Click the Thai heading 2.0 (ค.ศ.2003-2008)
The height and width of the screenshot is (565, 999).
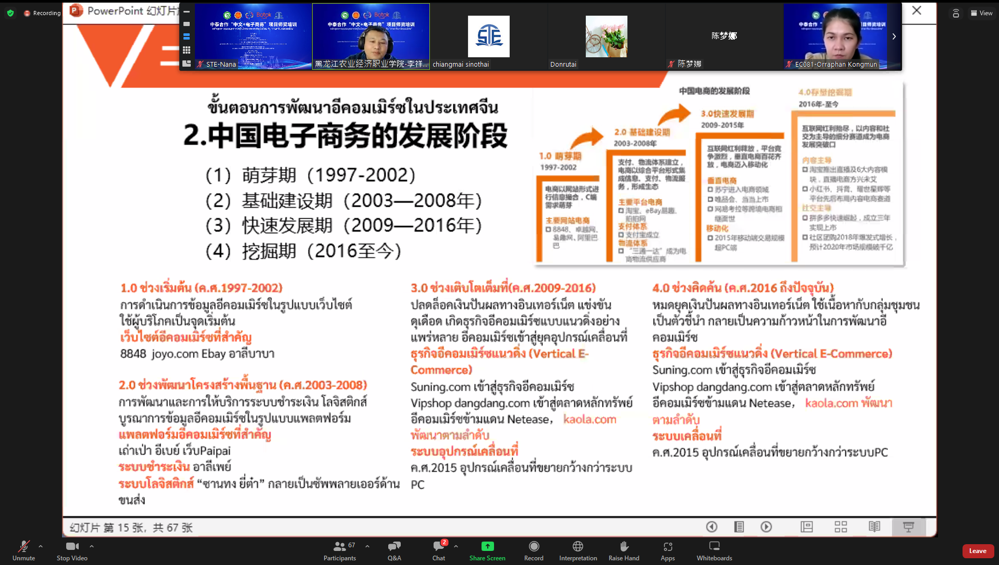(243, 385)
